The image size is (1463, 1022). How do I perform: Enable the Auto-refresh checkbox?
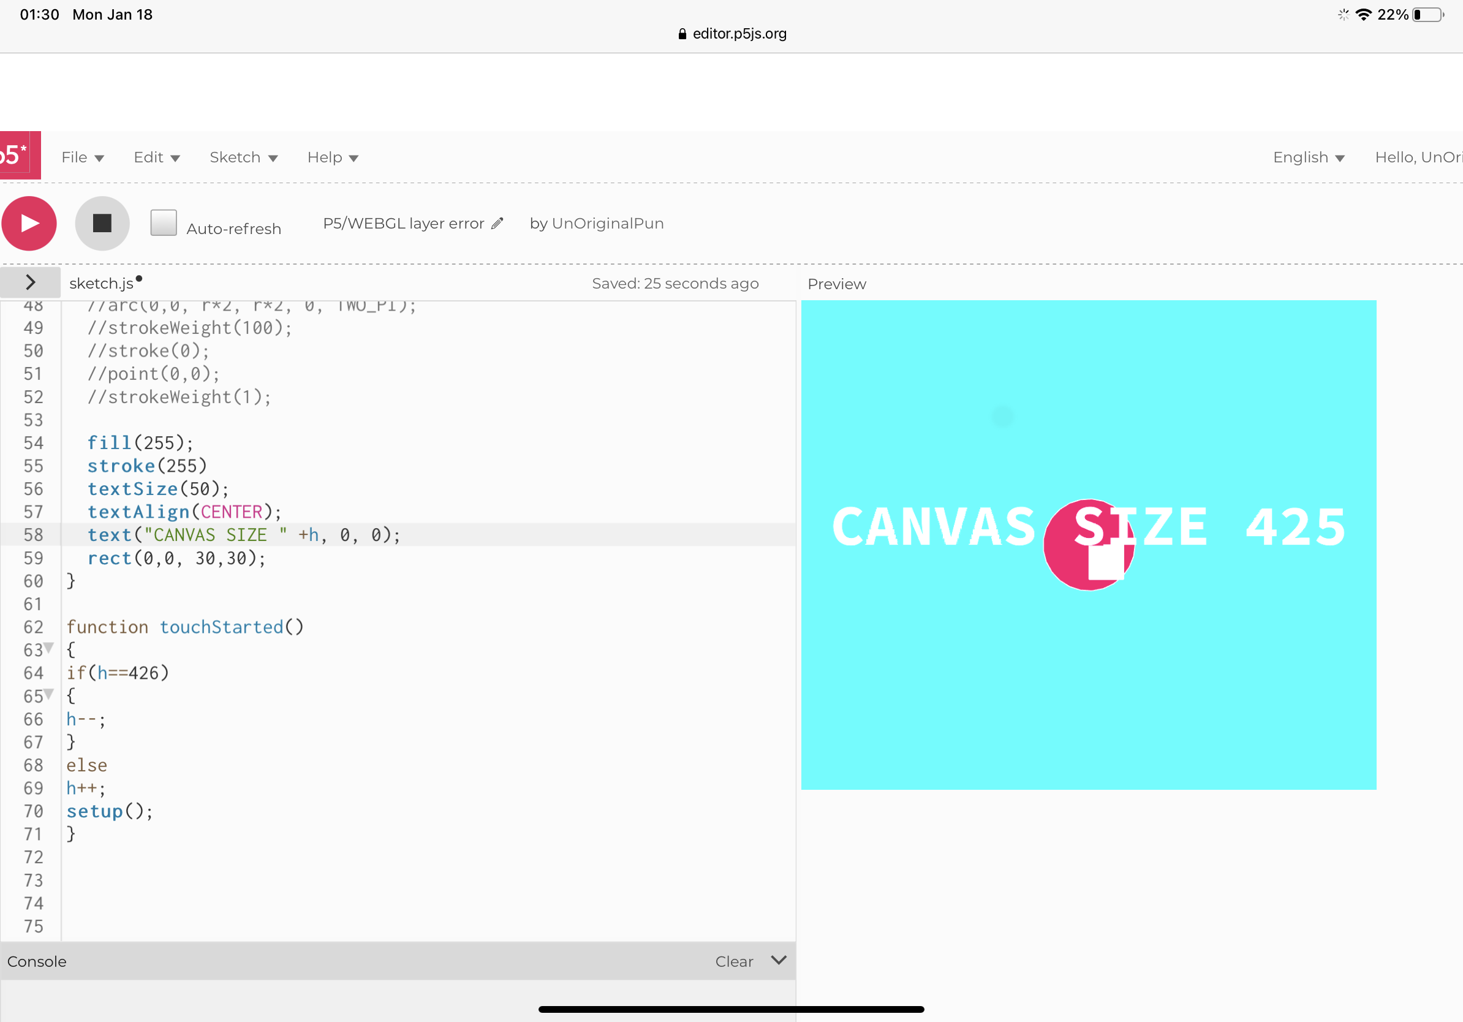click(x=164, y=223)
